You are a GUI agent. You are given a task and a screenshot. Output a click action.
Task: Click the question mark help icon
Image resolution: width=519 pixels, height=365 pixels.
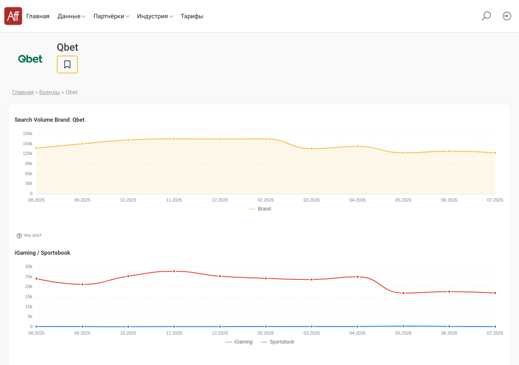[x=19, y=236]
